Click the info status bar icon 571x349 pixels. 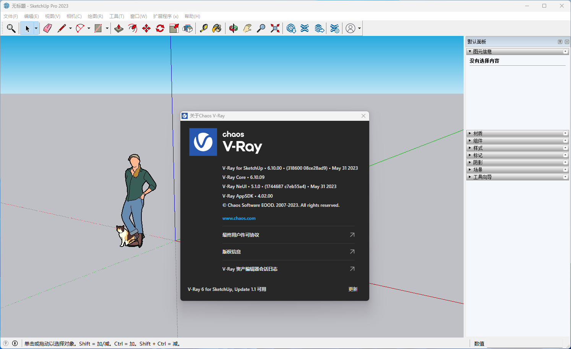pos(15,343)
